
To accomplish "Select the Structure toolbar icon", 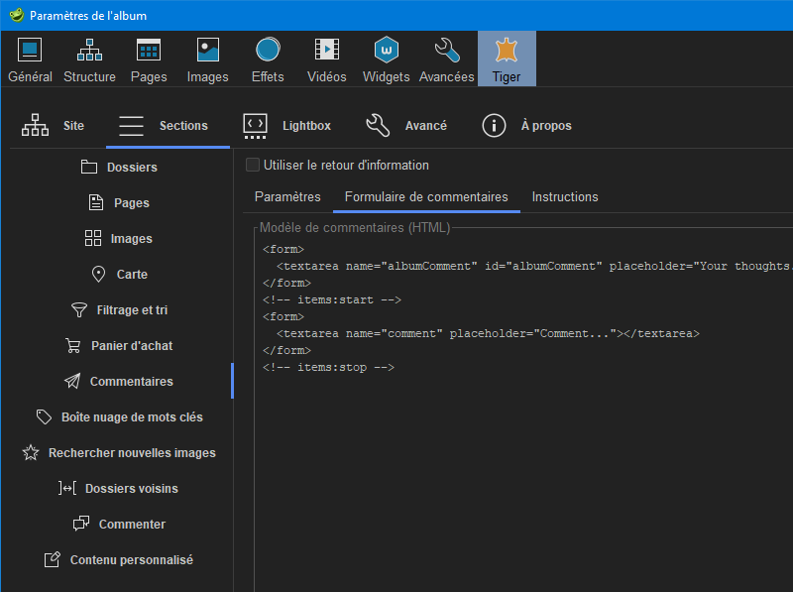I will pyautogui.click(x=89, y=59).
